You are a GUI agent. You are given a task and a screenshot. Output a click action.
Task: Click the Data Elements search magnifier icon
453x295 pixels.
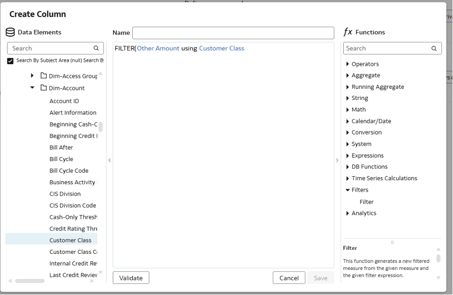(x=96, y=49)
